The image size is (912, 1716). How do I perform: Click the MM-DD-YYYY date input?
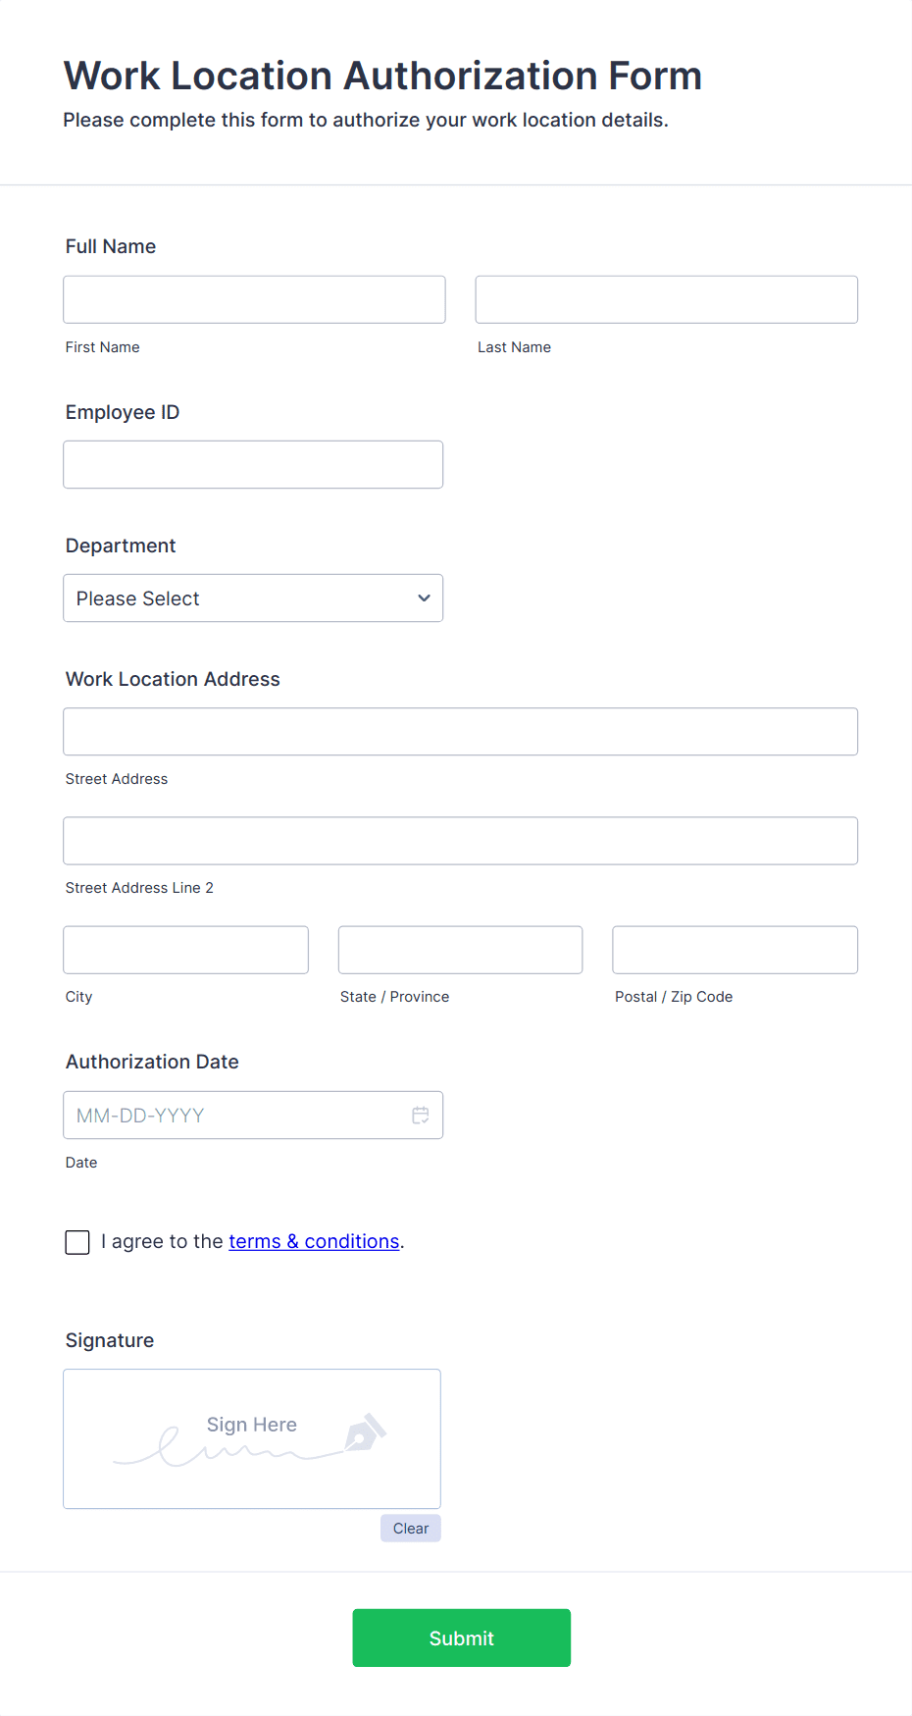[235, 1115]
